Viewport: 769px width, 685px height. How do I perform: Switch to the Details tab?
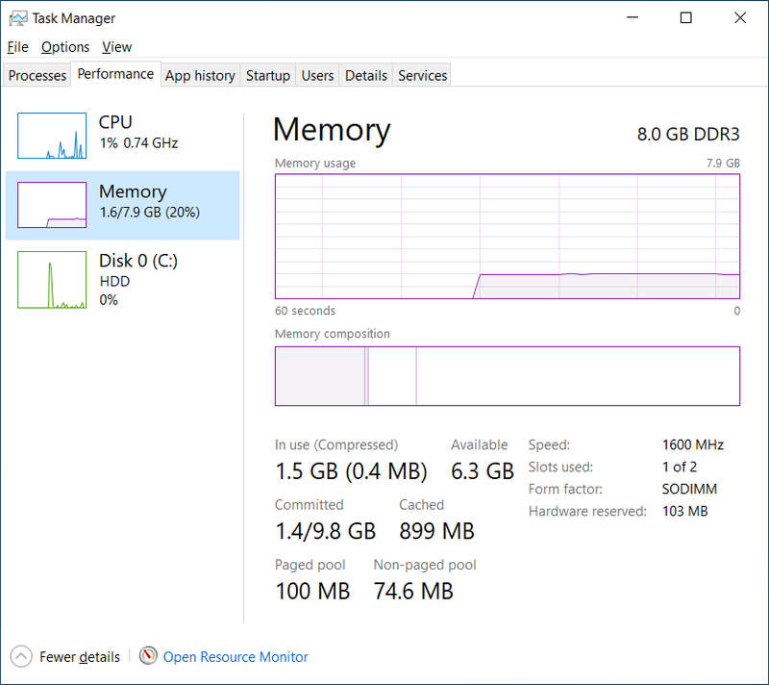click(x=366, y=76)
